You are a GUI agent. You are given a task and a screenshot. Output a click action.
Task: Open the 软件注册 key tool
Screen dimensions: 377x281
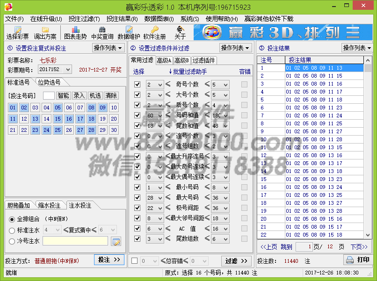click(155, 33)
